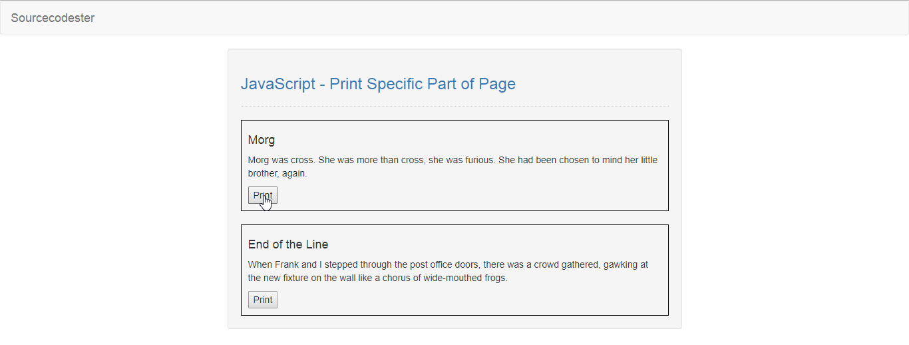909x345 pixels.
Task: Click the paragraph starting When Frank and I
Action: 448,271
